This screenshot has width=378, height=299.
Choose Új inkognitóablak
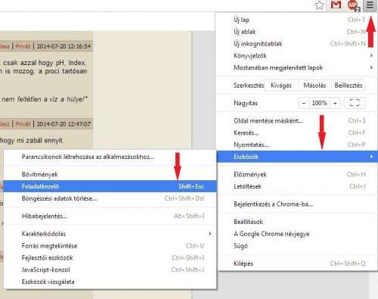pyautogui.click(x=297, y=44)
